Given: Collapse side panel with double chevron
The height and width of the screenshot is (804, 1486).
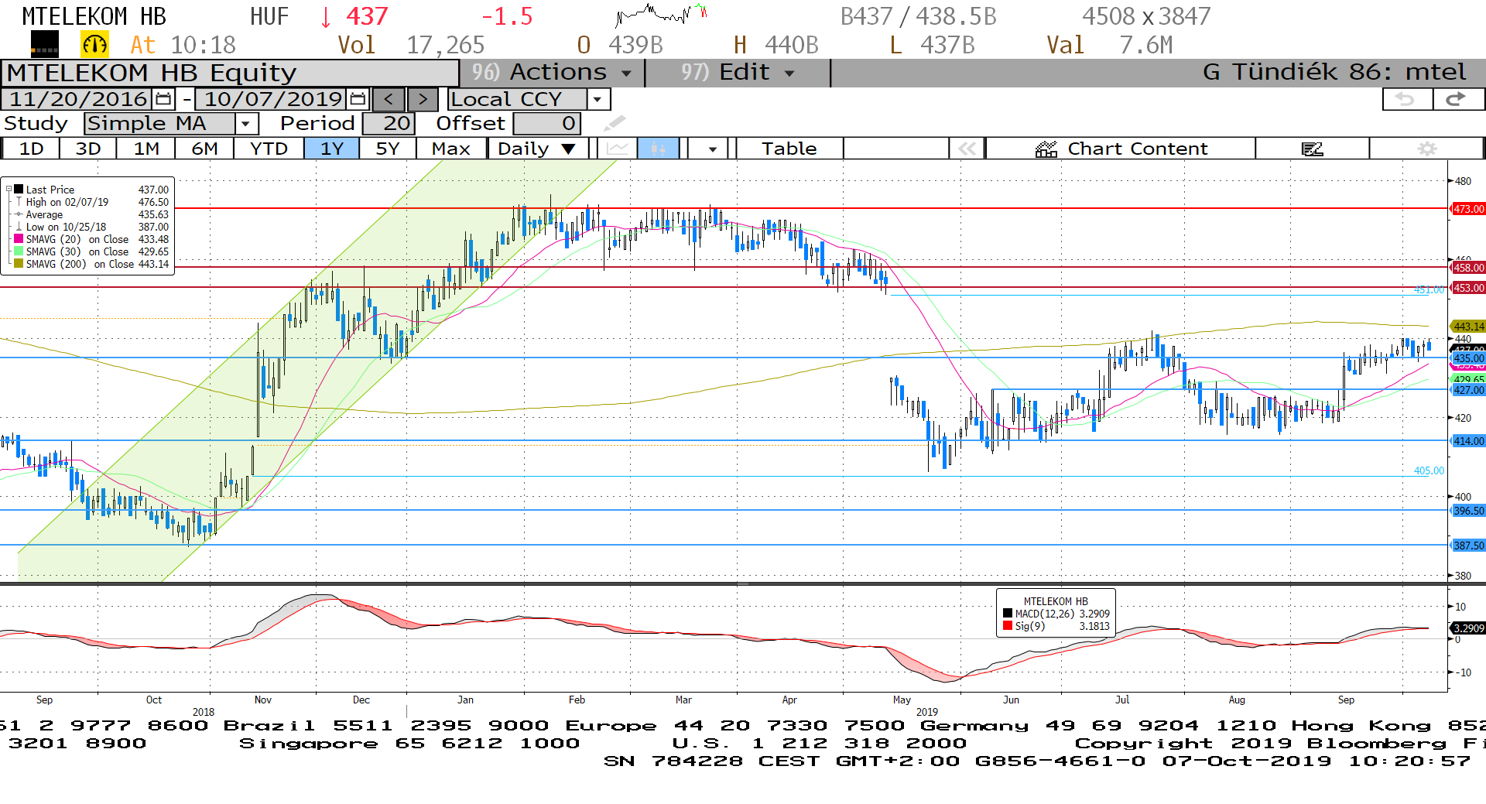Looking at the screenshot, I should point(967,149).
